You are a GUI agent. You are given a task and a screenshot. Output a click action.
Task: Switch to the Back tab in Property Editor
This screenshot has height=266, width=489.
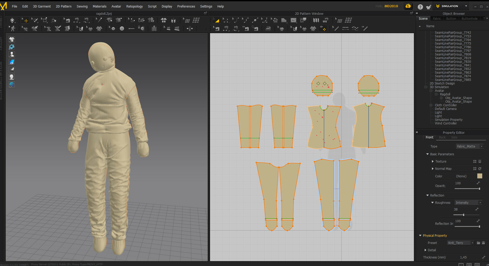point(442,137)
